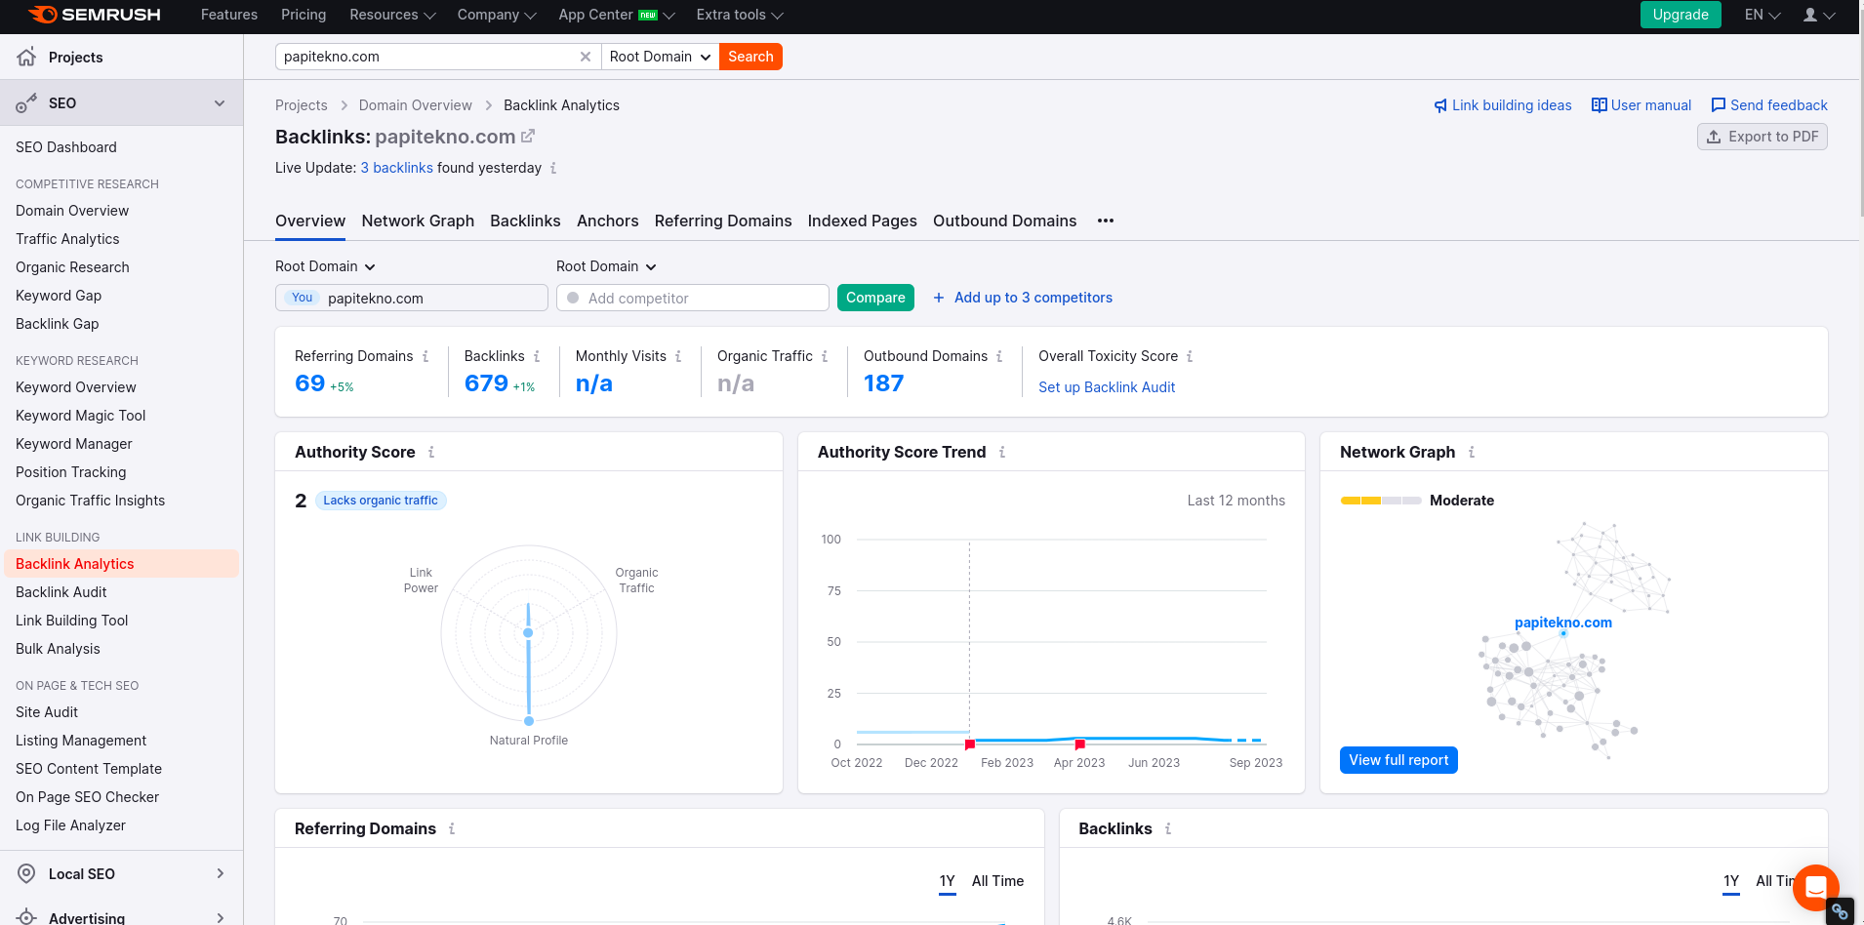Click red flag marker near Apr 2023

(1079, 744)
